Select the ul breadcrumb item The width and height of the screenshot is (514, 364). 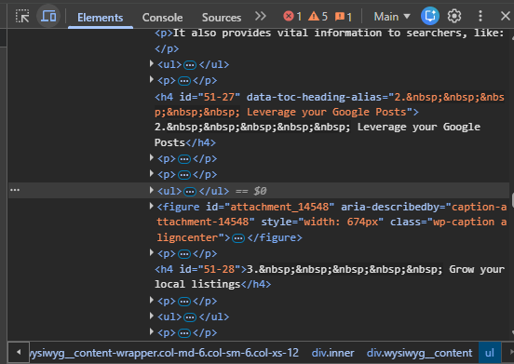pyautogui.click(x=490, y=353)
